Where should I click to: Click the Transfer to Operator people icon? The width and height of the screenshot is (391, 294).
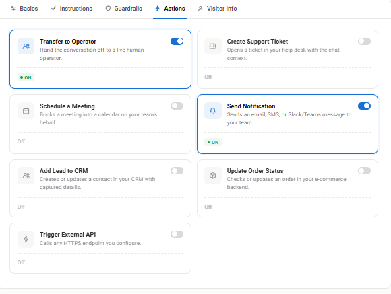26,46
